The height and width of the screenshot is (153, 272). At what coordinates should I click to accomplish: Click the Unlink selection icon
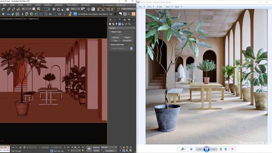(13, 9)
